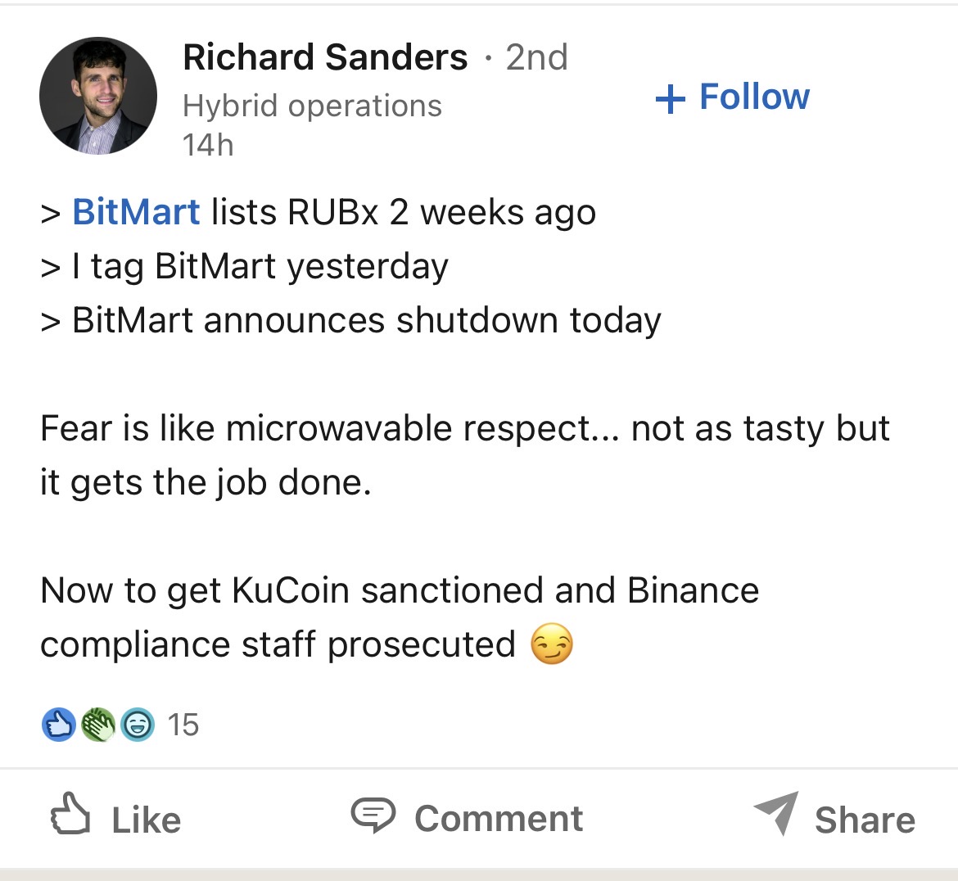Click the smirking emoji in post
The width and height of the screenshot is (958, 881).
tap(552, 644)
